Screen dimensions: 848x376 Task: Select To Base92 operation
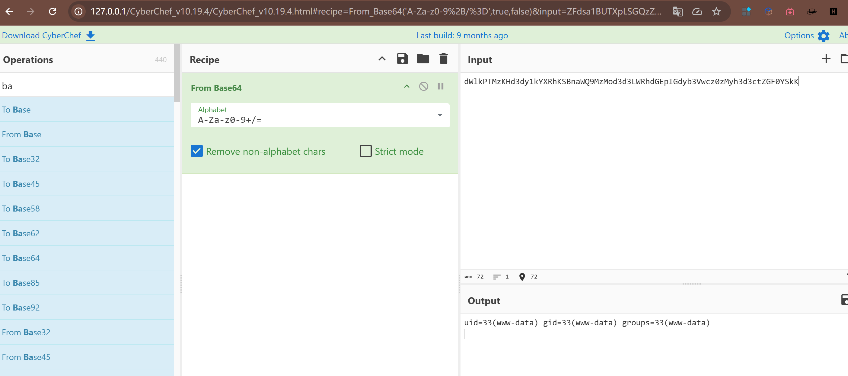[x=87, y=307]
